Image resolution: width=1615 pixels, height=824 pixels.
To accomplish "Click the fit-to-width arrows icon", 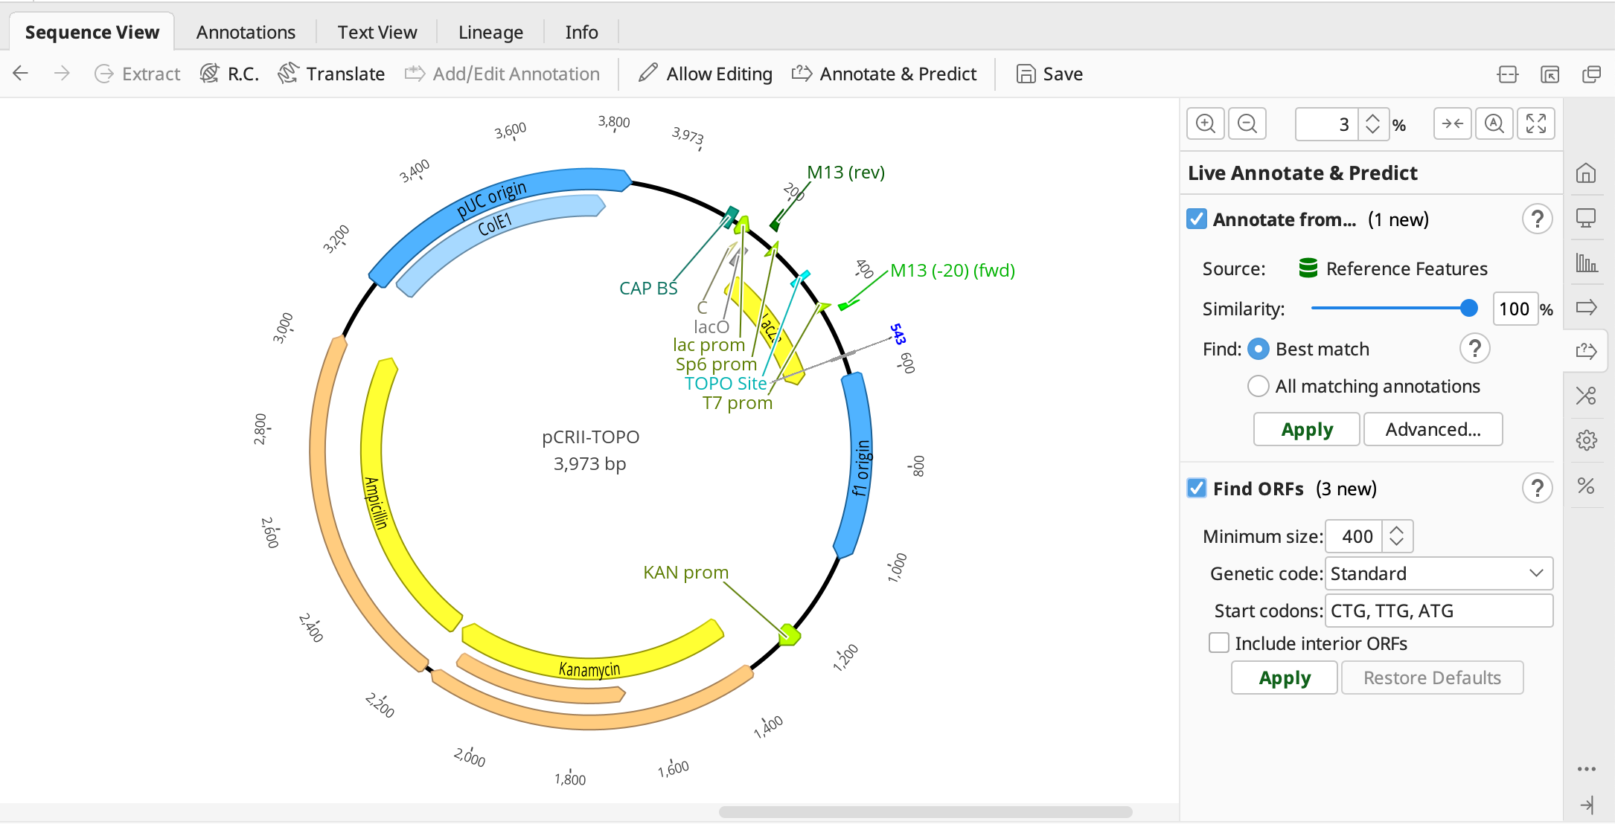I will point(1452,123).
